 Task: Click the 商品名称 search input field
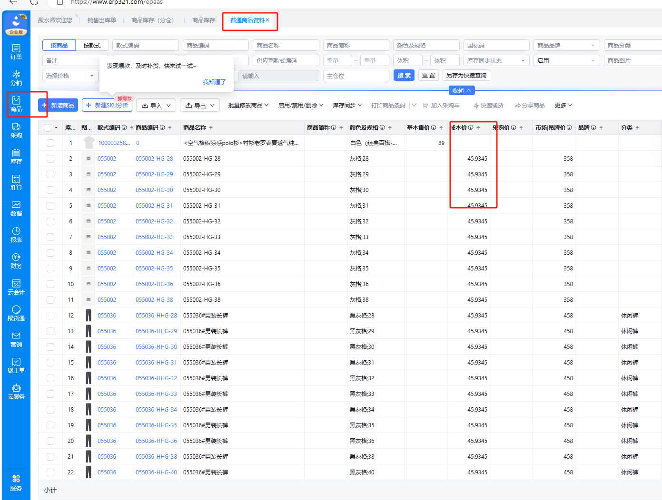point(286,46)
